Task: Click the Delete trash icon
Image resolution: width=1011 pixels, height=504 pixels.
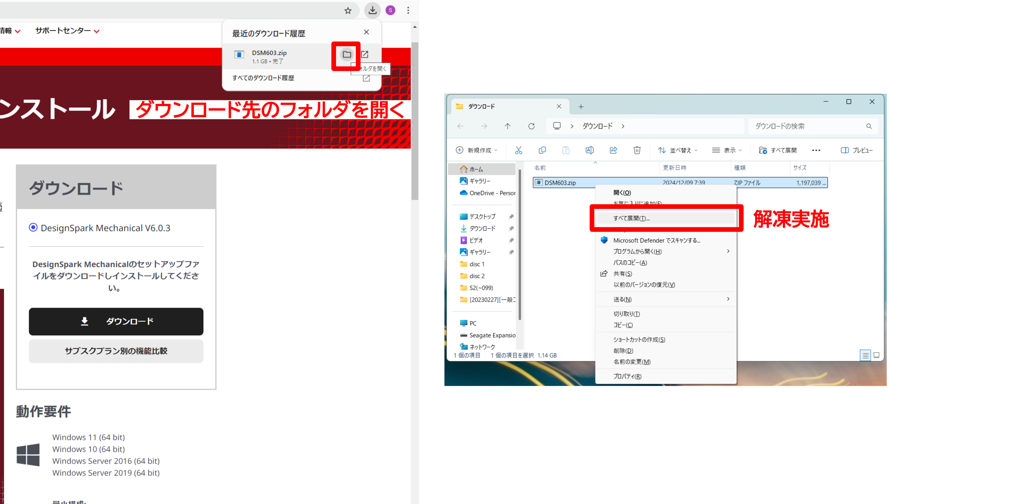Action: [x=637, y=150]
